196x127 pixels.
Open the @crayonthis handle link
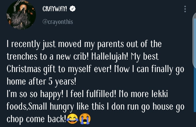(57, 22)
